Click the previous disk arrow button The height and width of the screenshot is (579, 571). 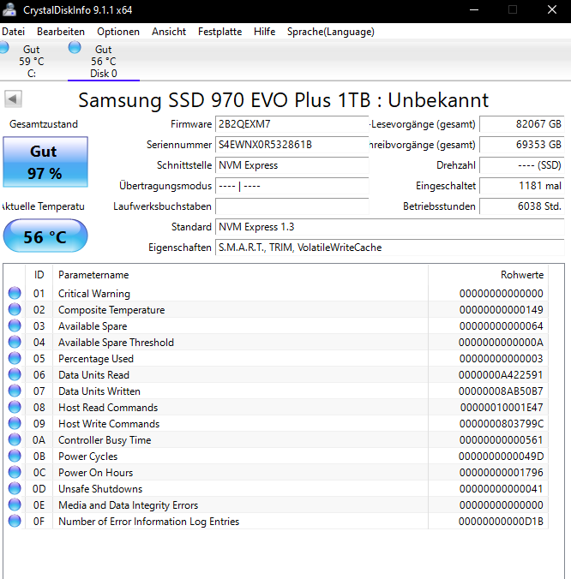pos(13,99)
